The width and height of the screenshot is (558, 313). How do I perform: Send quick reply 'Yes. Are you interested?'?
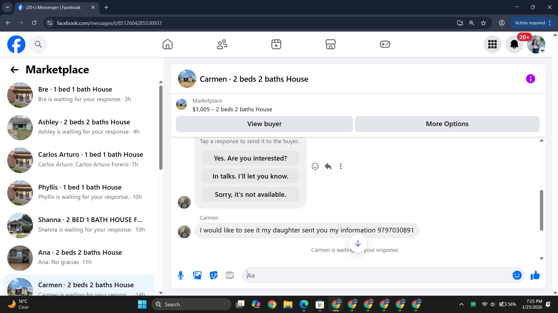coord(251,158)
